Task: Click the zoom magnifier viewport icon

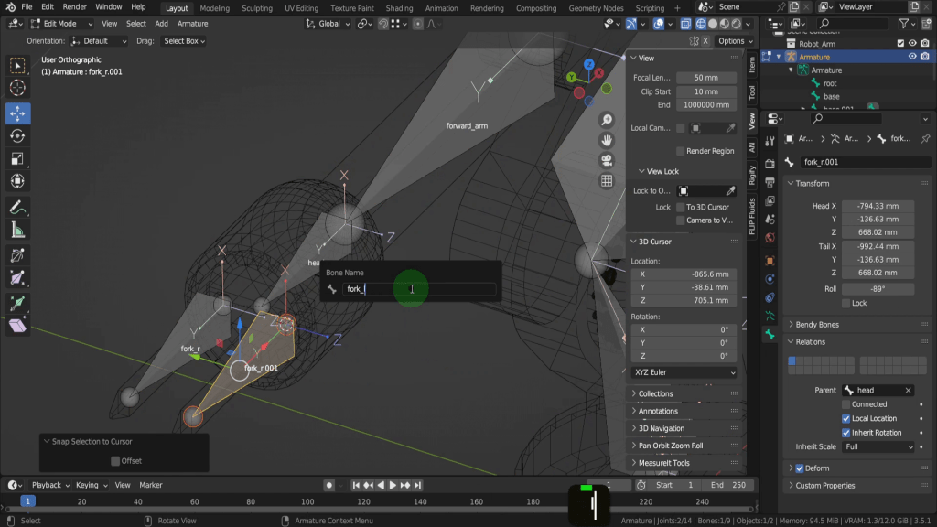Action: coord(606,121)
